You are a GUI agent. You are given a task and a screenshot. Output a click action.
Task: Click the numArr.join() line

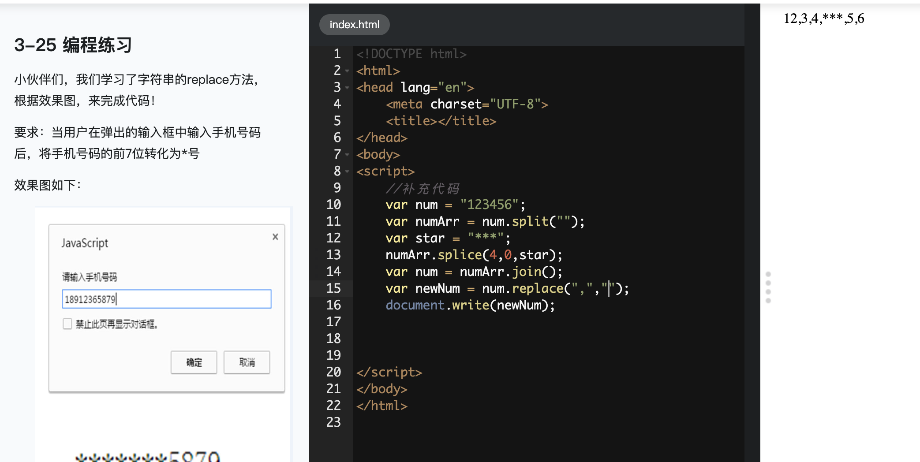(x=474, y=272)
